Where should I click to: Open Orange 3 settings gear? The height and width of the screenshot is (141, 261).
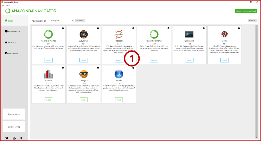pos(98,68)
